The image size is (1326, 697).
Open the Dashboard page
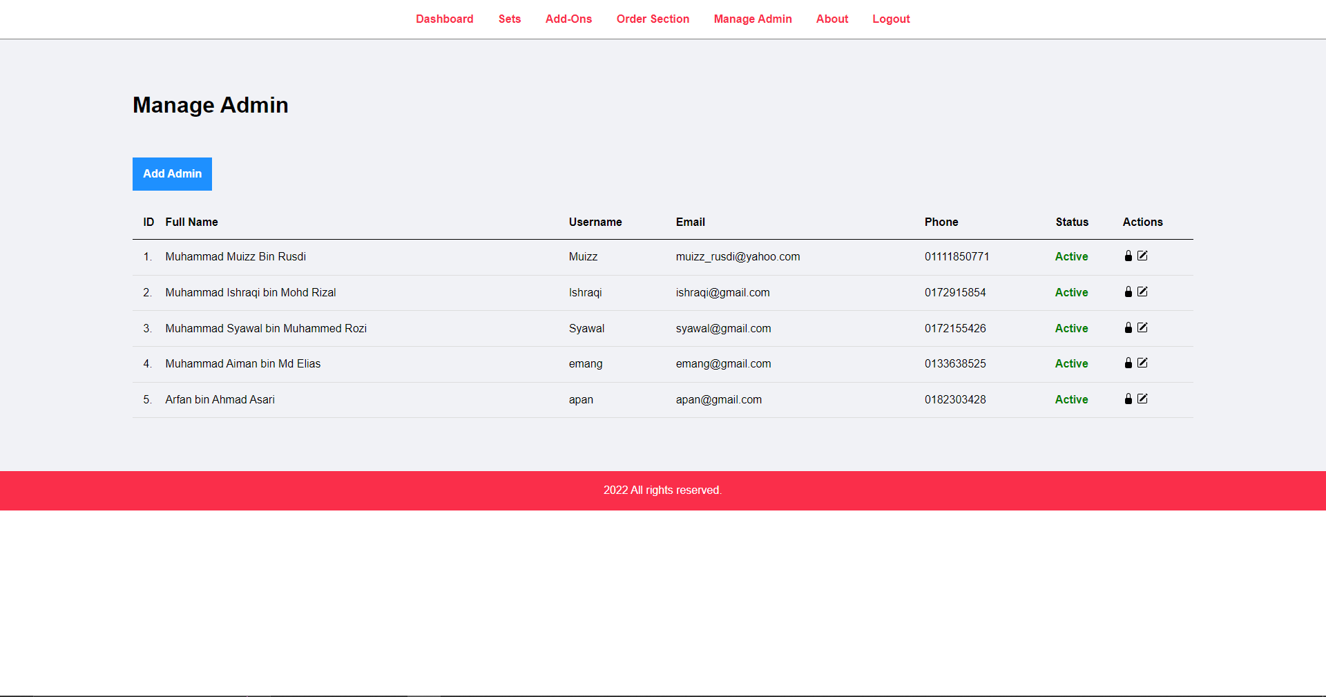point(444,19)
